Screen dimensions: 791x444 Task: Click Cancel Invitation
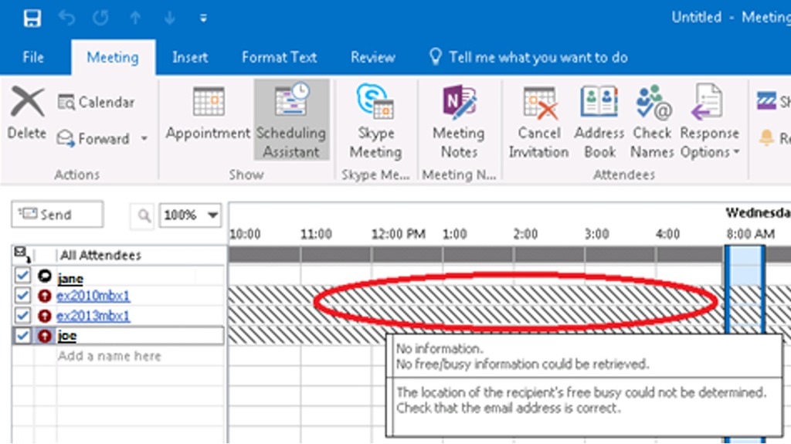(x=538, y=121)
